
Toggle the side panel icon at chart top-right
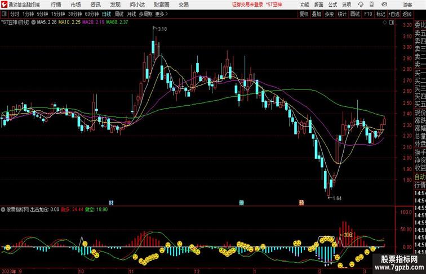click(x=392, y=23)
